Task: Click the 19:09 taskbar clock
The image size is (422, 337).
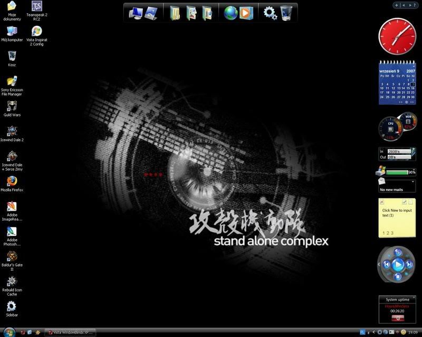Action: 413,332
